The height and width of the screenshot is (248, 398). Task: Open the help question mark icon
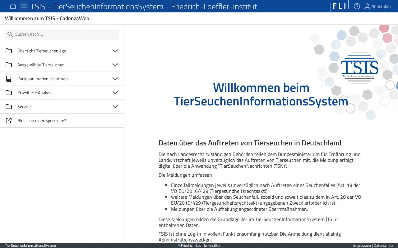point(357,6)
